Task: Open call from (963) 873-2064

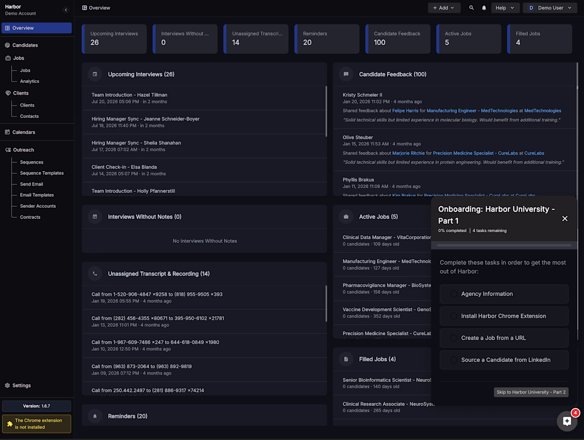Action: point(204,369)
